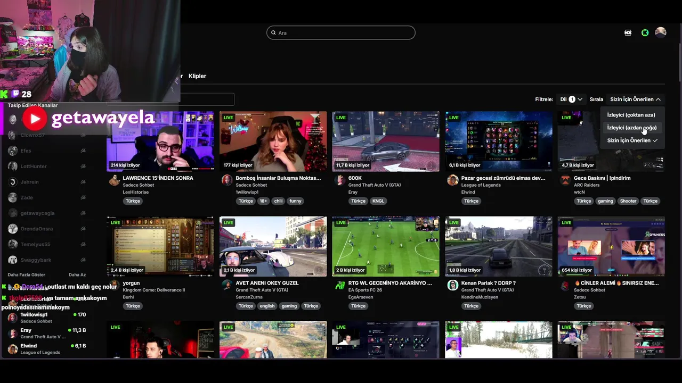Click Daha Fazla Göster in sidebar
Screen dimensions: 682x383
point(27,275)
